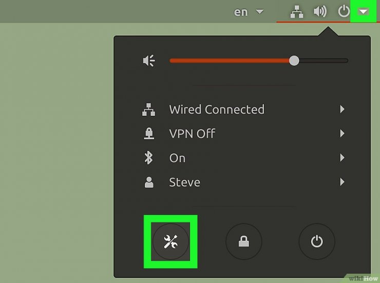
Task: Click the speaker volume icon in top bar
Action: 320,11
